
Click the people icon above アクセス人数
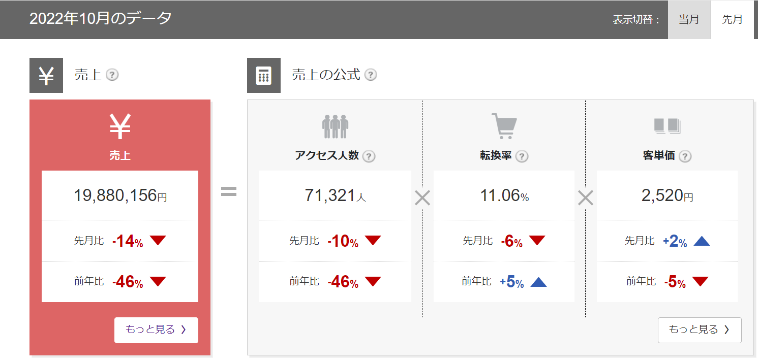[x=335, y=126]
